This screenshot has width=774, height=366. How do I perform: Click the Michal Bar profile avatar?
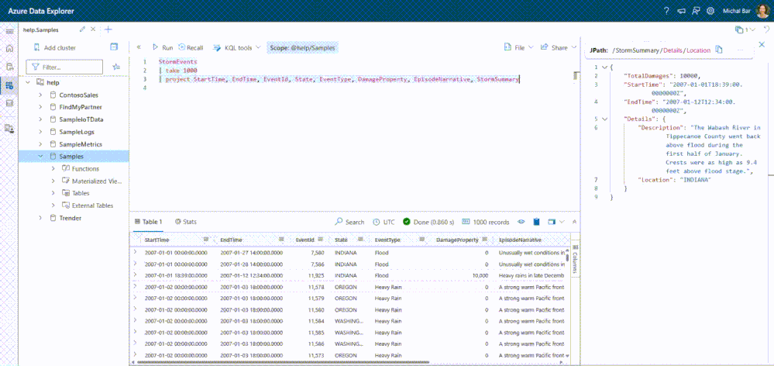click(763, 10)
